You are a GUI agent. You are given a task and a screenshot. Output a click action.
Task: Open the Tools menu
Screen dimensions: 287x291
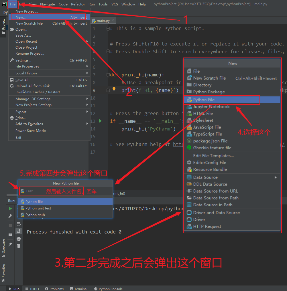point(103,4)
